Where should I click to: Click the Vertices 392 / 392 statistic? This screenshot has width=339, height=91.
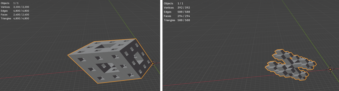pos(177,8)
